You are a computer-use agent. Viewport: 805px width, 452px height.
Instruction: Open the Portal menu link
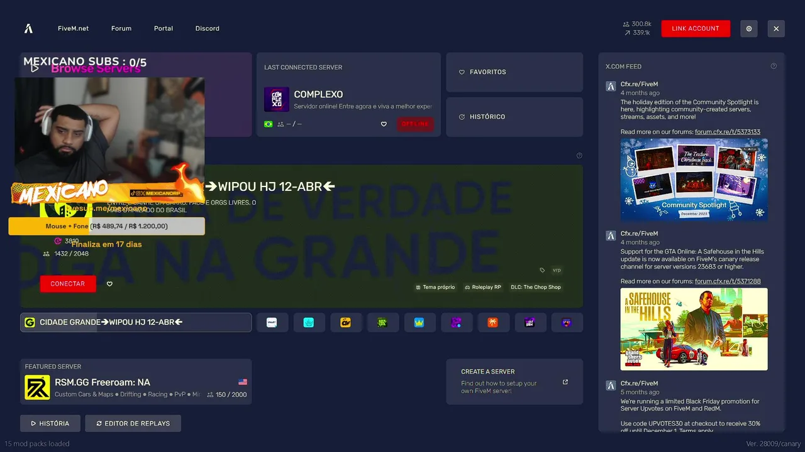[x=164, y=28]
